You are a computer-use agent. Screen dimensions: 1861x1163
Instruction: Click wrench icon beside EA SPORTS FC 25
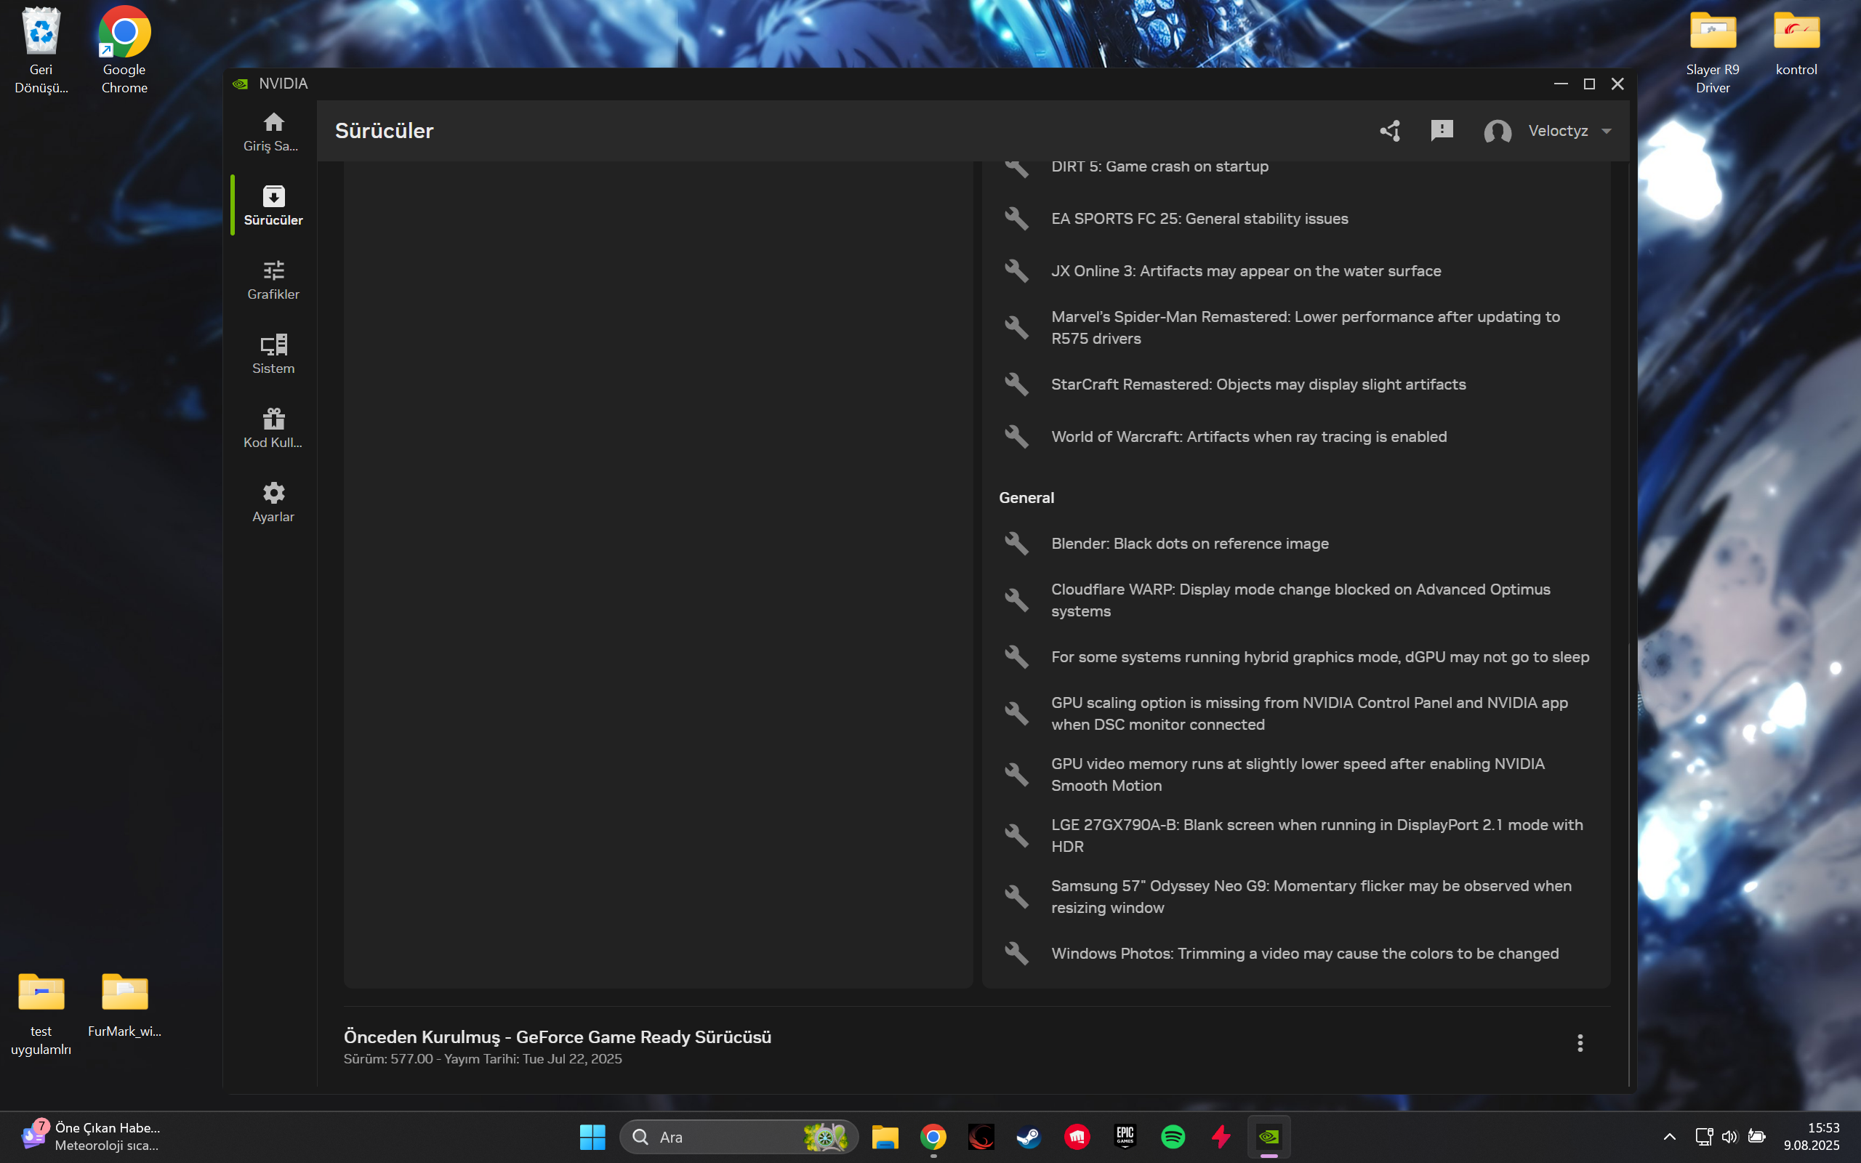pos(1016,219)
